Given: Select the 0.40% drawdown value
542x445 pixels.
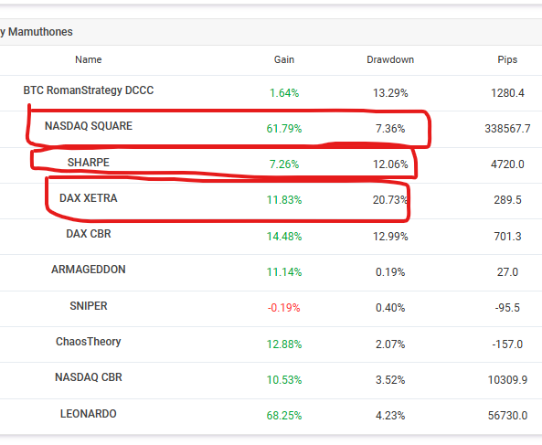Looking at the screenshot, I should coord(390,308).
